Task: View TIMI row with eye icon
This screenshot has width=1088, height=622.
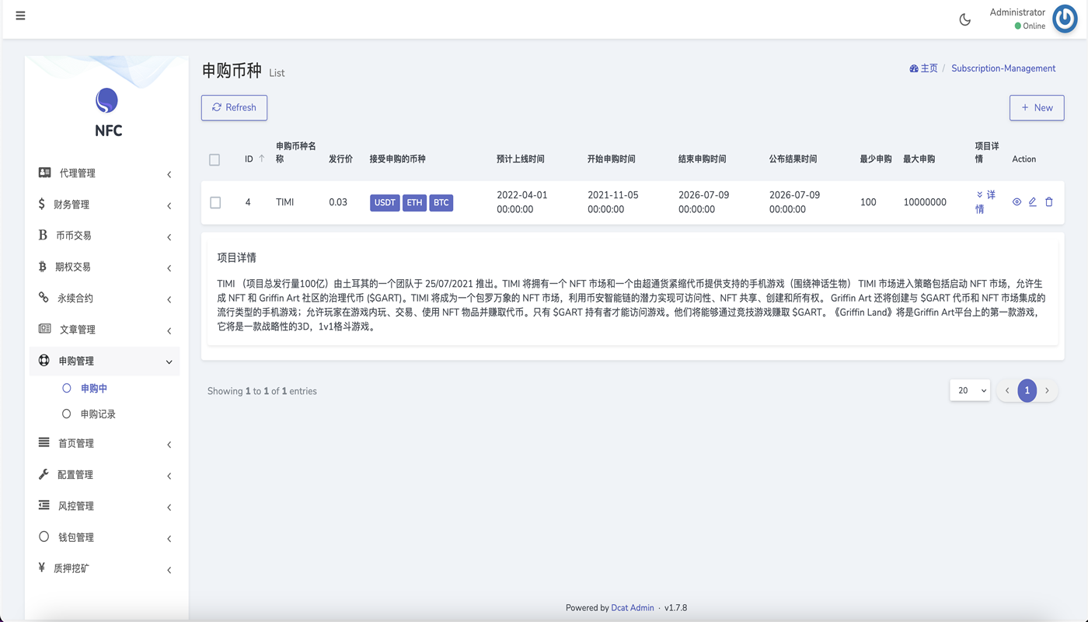Action: [x=1017, y=202]
